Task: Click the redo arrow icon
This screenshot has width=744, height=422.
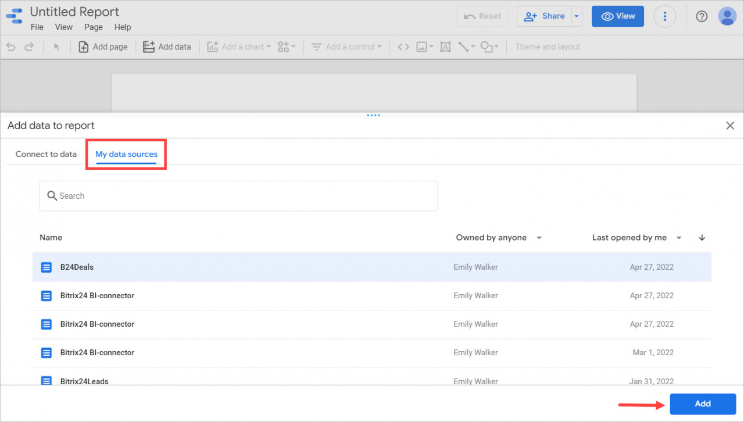Action: point(29,47)
